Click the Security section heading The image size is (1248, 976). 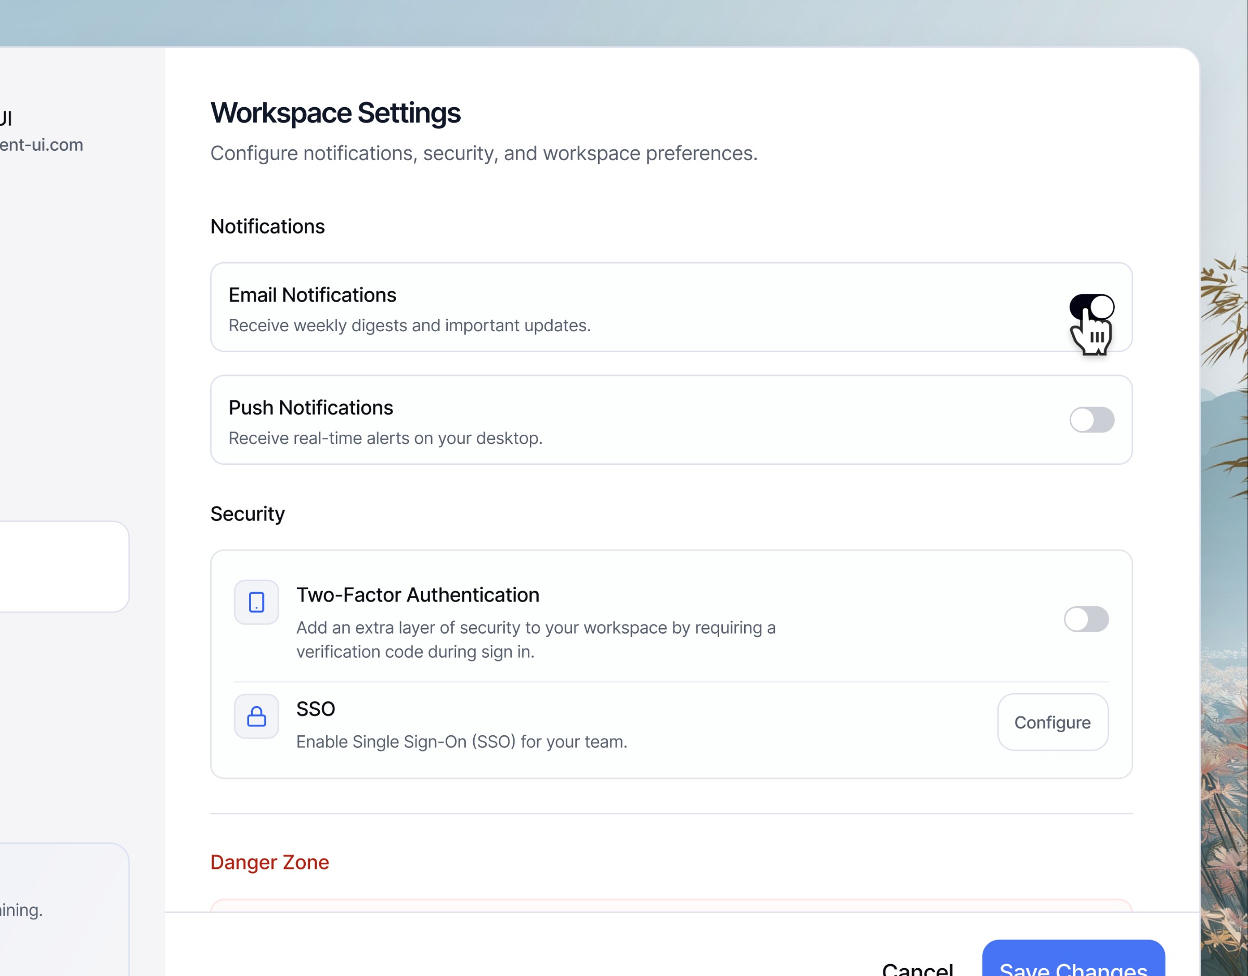tap(248, 514)
